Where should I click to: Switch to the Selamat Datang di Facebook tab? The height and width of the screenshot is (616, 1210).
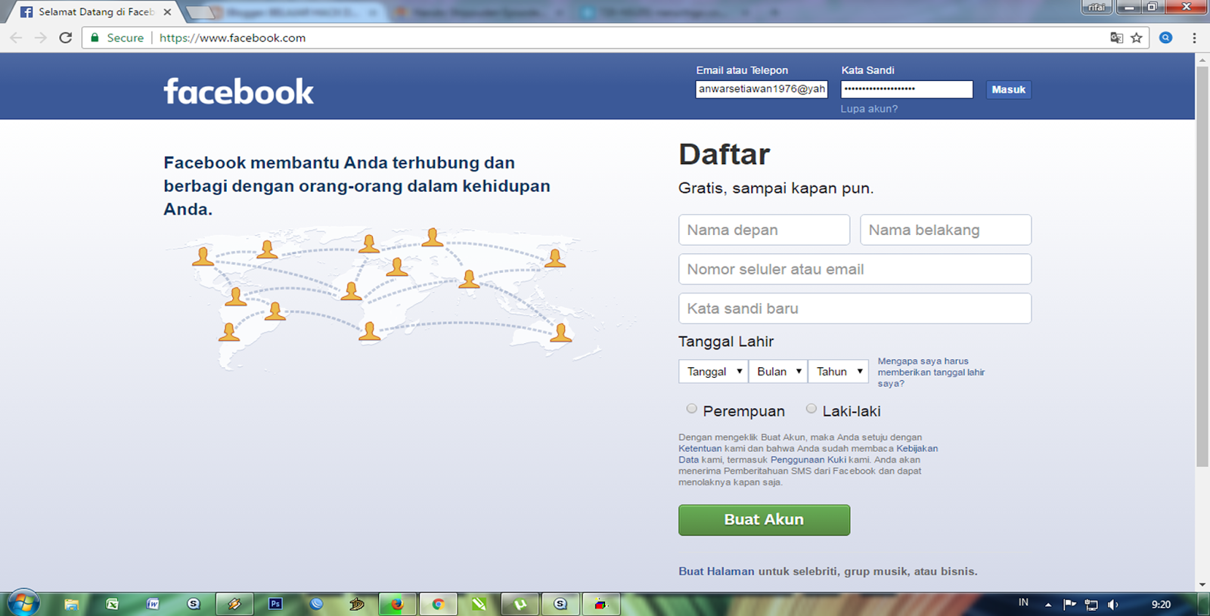(x=95, y=12)
